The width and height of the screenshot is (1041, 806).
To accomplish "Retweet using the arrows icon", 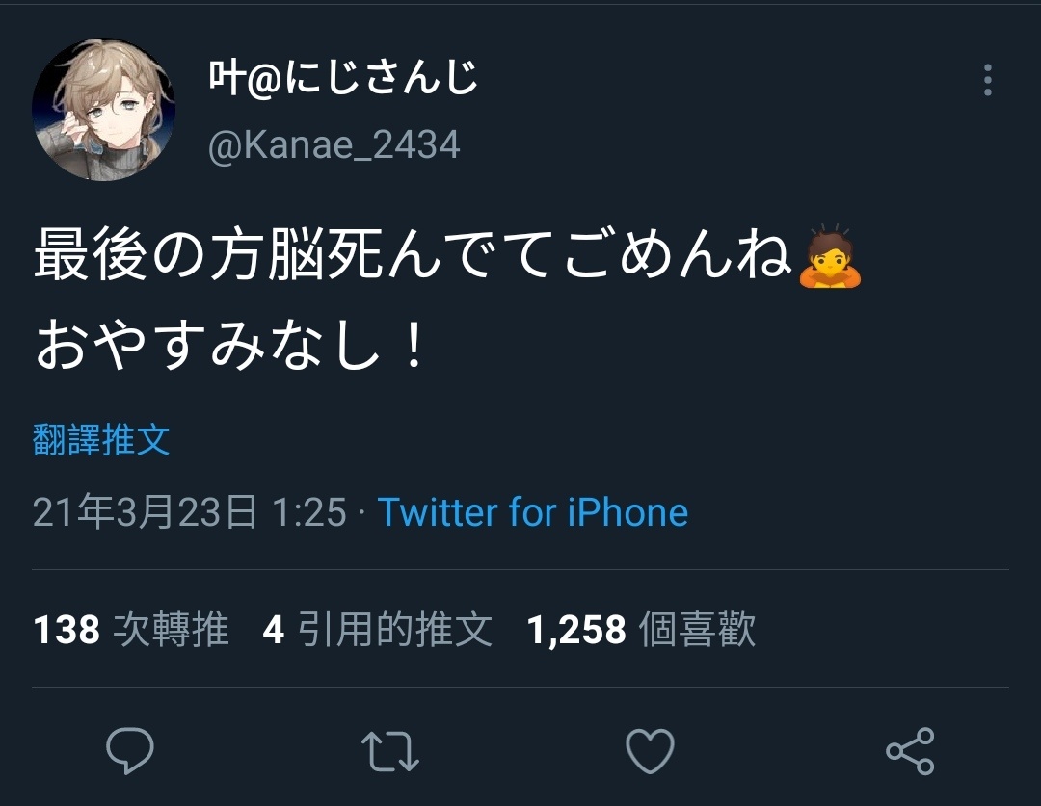I will (x=390, y=751).
